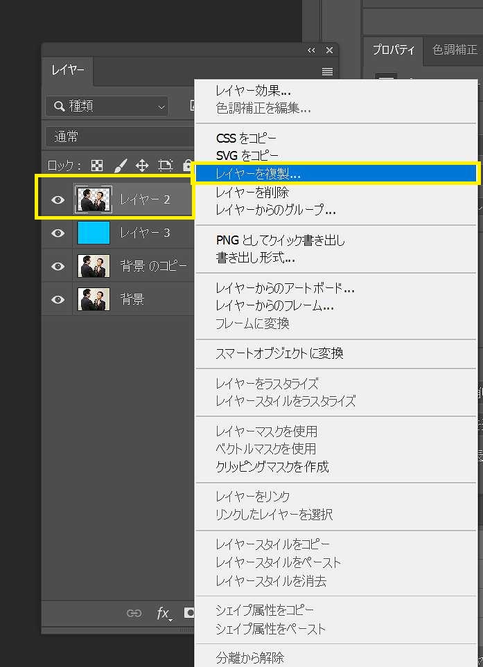Image resolution: width=483 pixels, height=667 pixels.
Task: Toggle visibility of the 背景 layer
Action: [58, 300]
